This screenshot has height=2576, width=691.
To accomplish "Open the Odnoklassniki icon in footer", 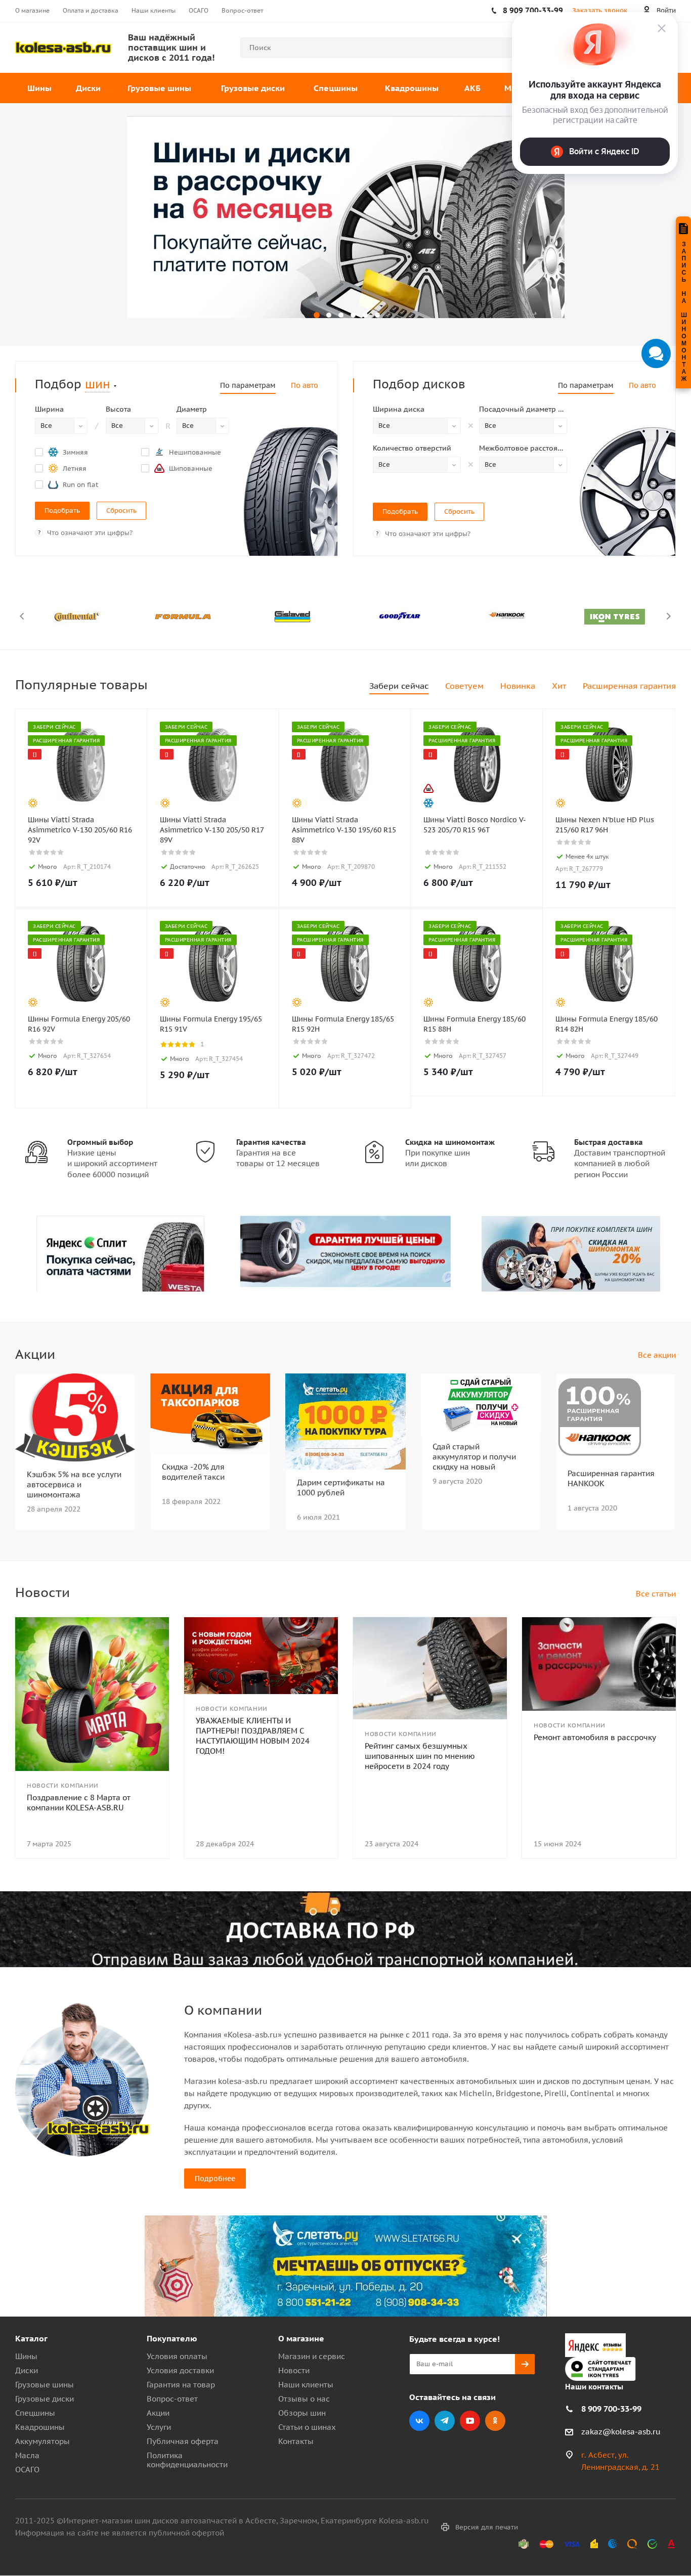I will pyautogui.click(x=495, y=2421).
